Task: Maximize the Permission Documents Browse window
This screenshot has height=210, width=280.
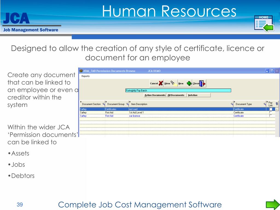Action: 272,71
